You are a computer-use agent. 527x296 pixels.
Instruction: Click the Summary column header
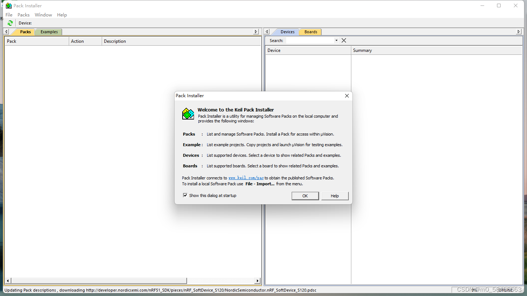[x=436, y=50]
